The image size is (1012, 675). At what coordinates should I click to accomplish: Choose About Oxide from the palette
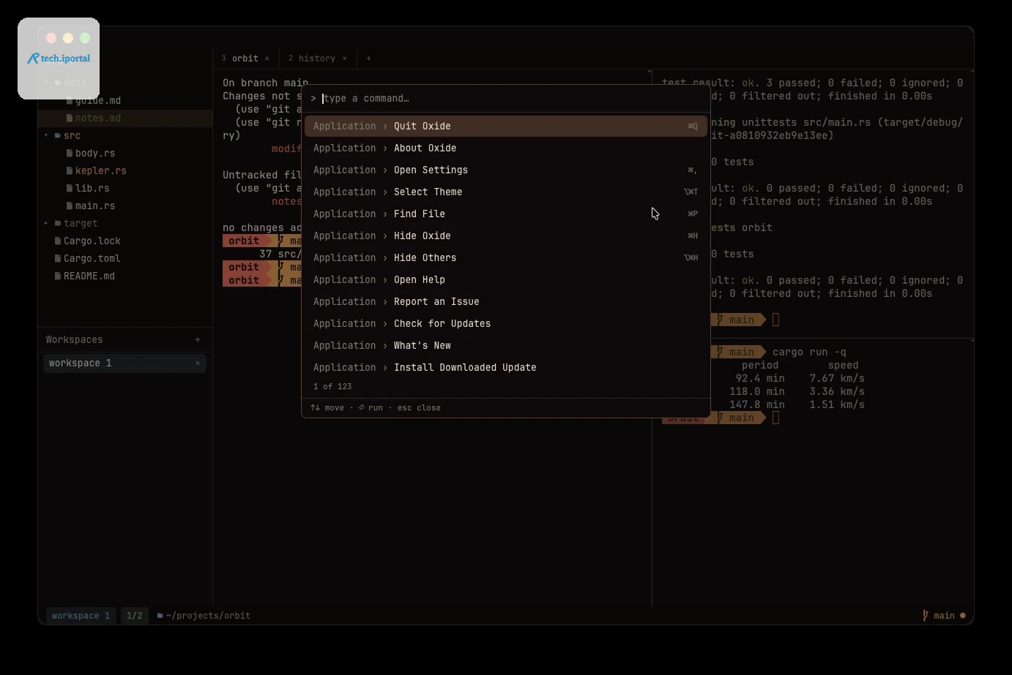click(x=506, y=148)
